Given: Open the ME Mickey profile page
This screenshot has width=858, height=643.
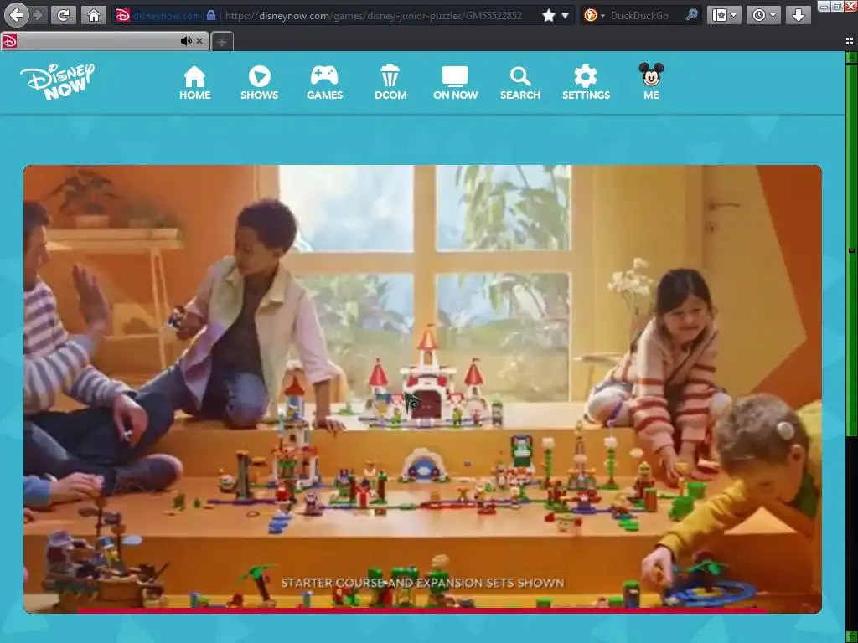Looking at the screenshot, I should point(651,81).
